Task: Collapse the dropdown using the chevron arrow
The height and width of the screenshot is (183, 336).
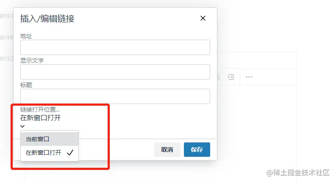Action: [x=22, y=126]
